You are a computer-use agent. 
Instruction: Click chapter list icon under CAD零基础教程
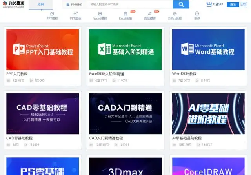(9, 144)
